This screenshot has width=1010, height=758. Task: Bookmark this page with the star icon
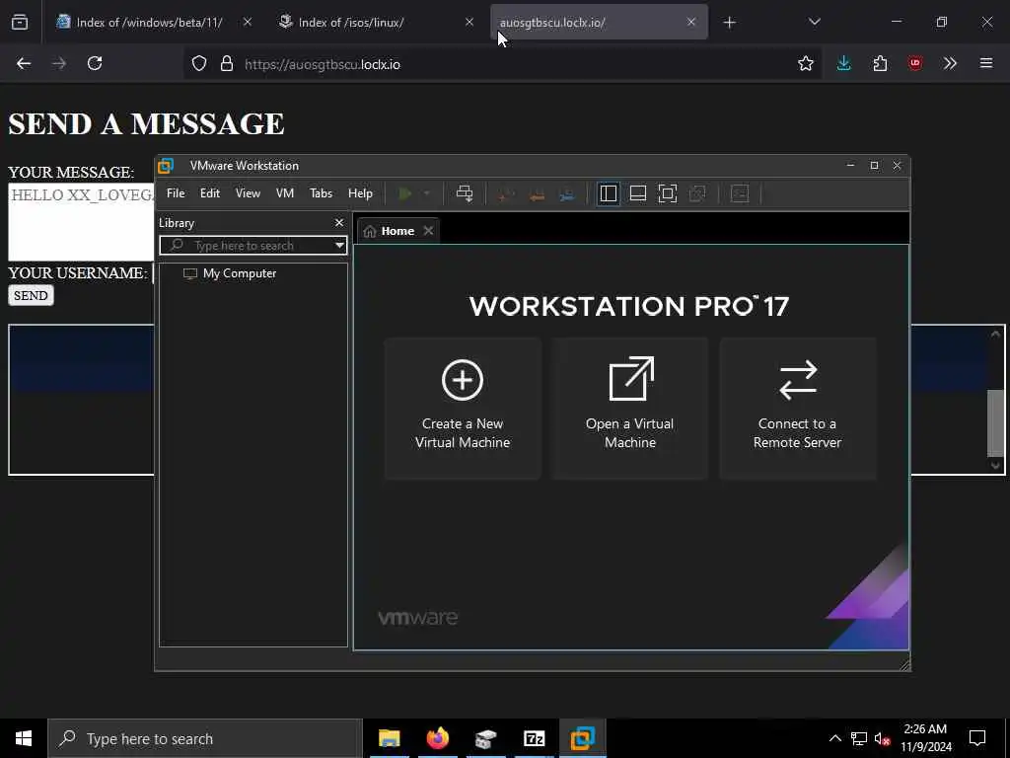tap(805, 63)
